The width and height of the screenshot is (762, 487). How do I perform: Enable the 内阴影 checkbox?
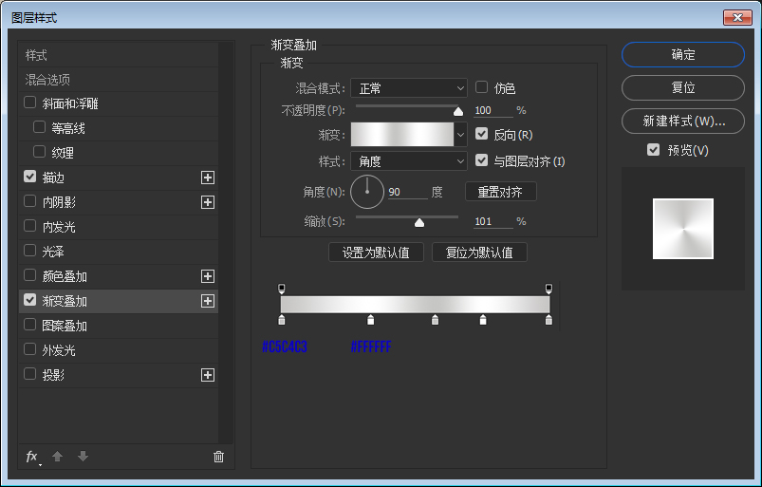30,201
